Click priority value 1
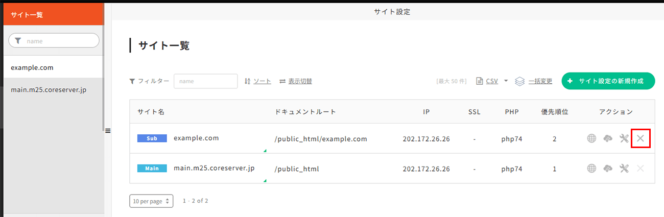Screen dimensions: 664x217 (x=555, y=169)
